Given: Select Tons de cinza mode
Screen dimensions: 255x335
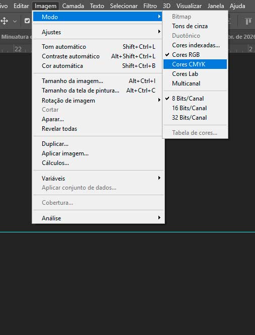Looking at the screenshot, I should [x=195, y=26].
